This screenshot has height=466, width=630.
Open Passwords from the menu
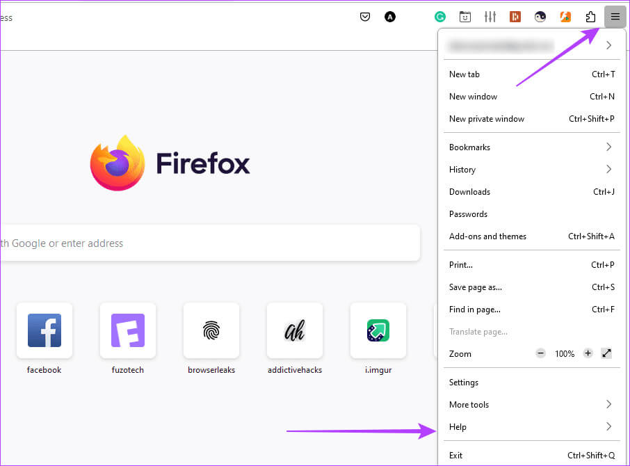[531, 214]
